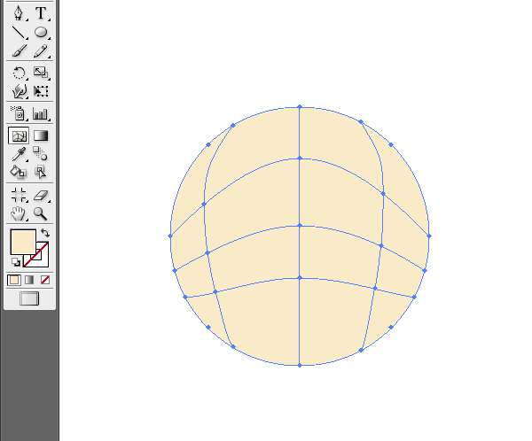Viewport: 532px width, 441px height.
Task: Click the rightmost anchor point of the mesh circle
Action: point(429,236)
